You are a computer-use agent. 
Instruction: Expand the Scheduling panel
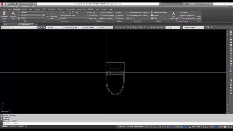pos(100,21)
